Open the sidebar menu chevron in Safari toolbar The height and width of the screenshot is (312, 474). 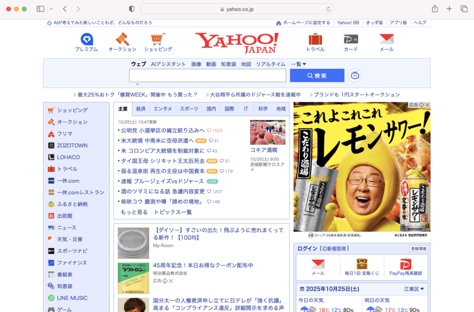click(51, 9)
